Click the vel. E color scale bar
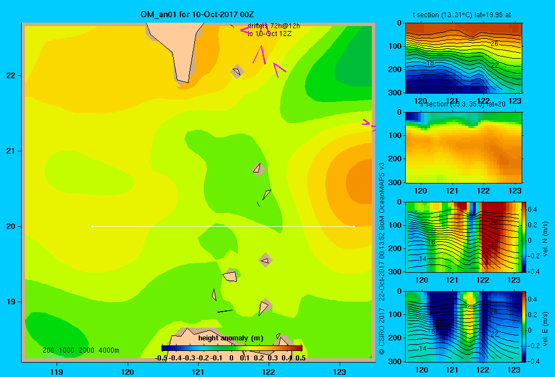Viewport: 555px width, 377px height. (x=524, y=326)
